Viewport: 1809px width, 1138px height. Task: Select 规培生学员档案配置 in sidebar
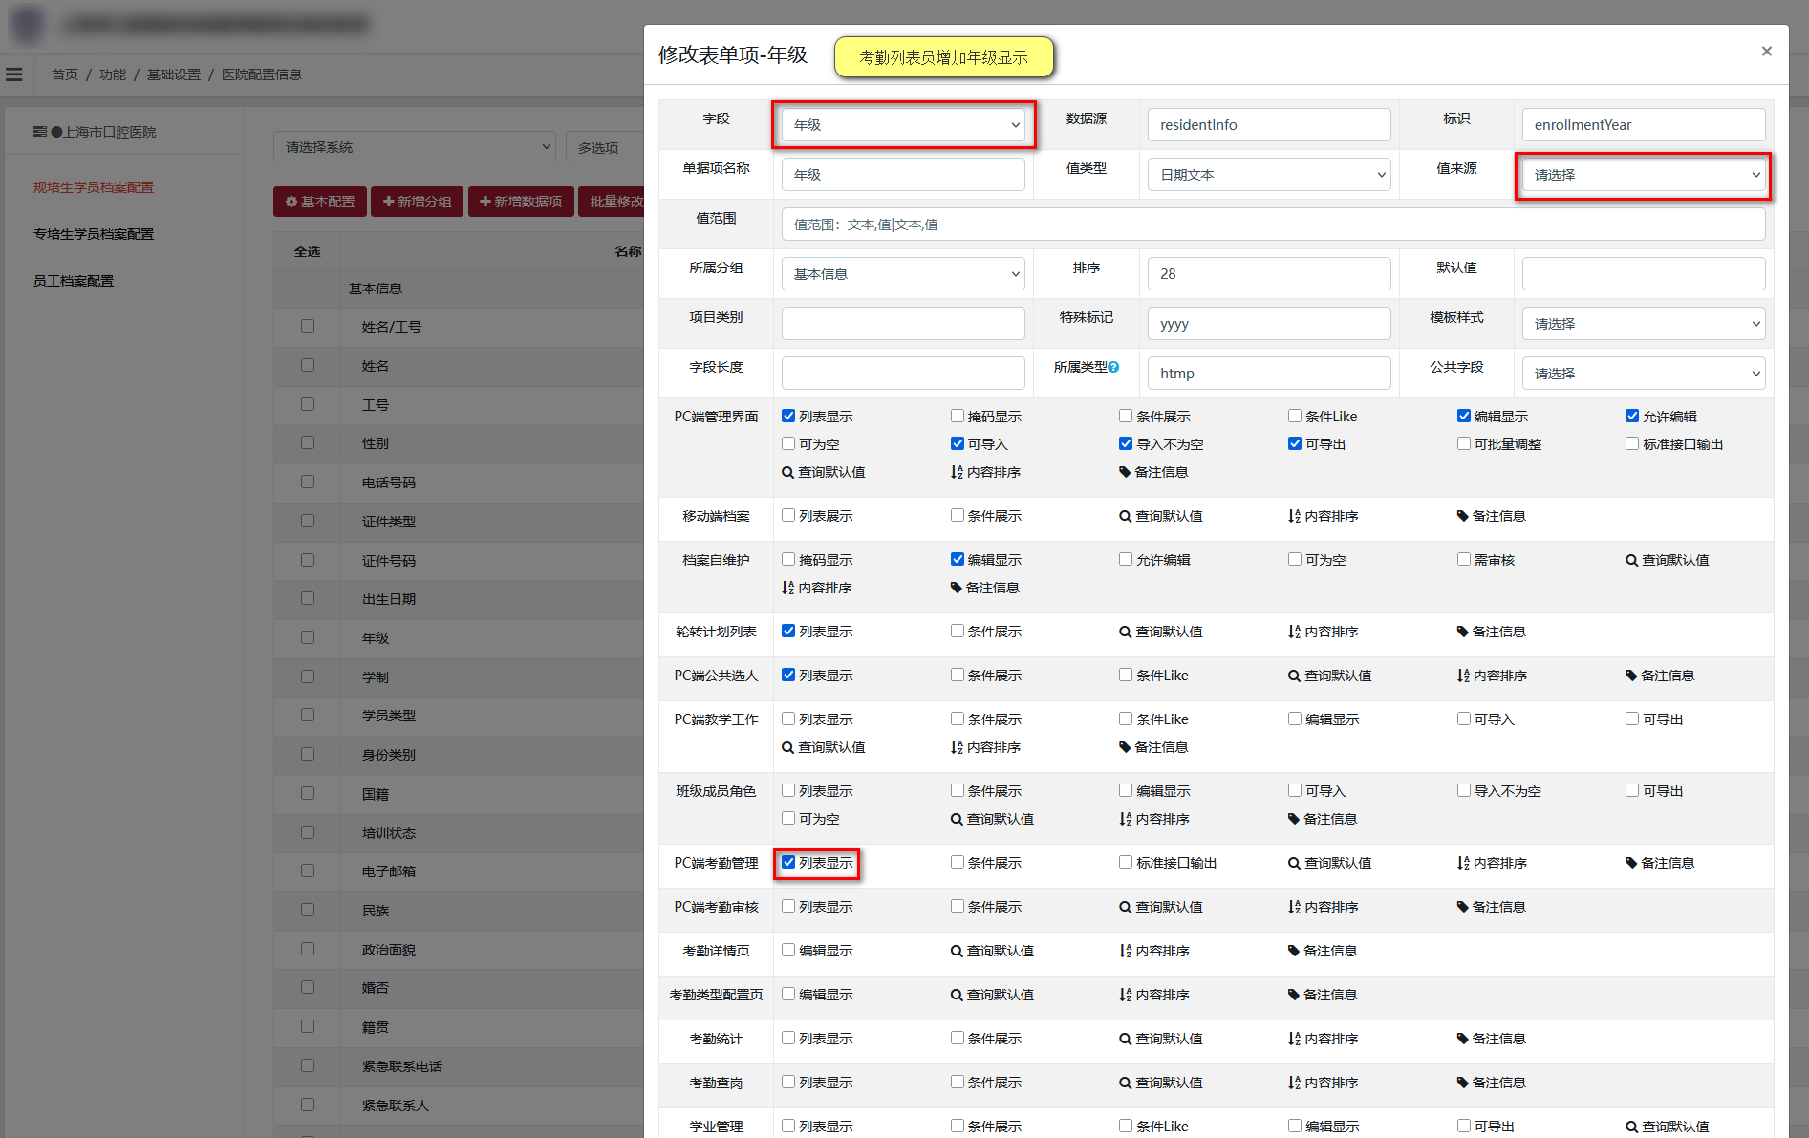(94, 187)
